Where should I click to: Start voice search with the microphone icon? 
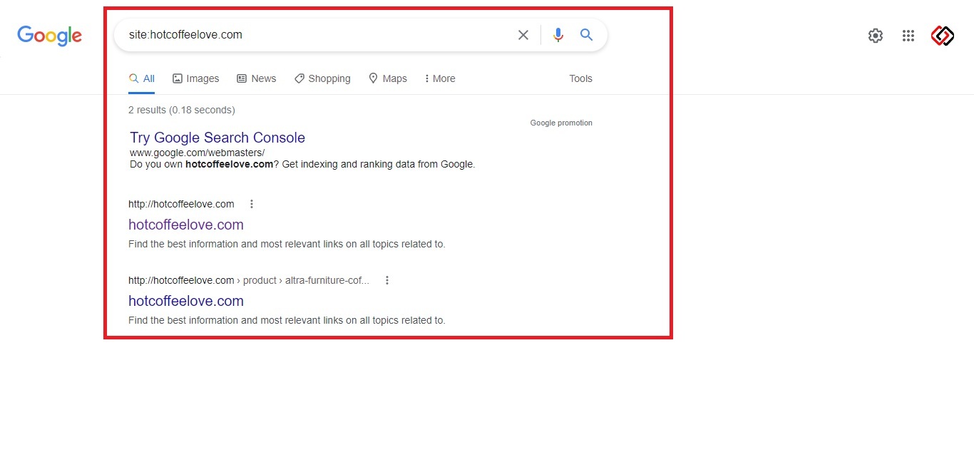click(x=558, y=35)
